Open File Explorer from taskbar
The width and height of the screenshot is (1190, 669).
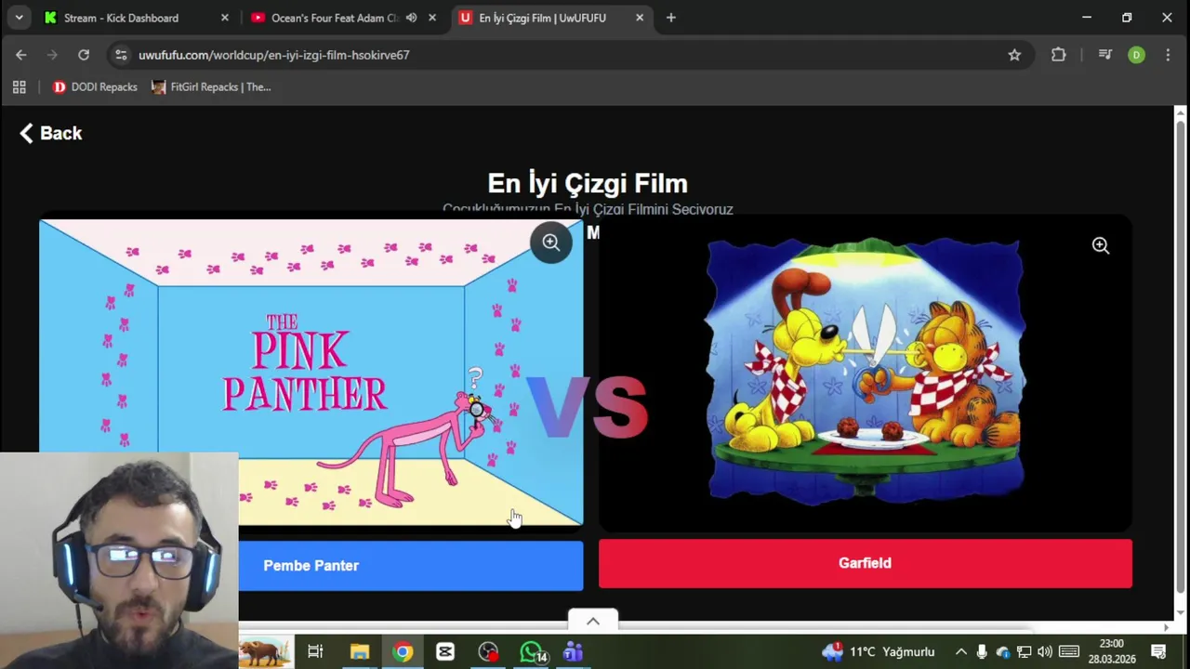coord(360,652)
